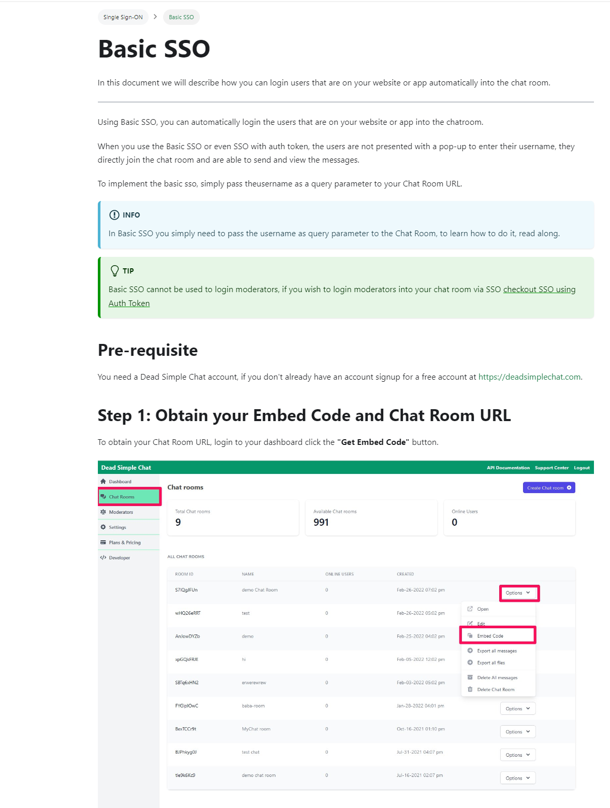This screenshot has height=808, width=610.
Task: Click the Chat Rooms speech-bubble icon
Action: click(x=103, y=496)
